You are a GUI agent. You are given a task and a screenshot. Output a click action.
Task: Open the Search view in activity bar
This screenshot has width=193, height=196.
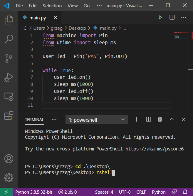(9, 39)
